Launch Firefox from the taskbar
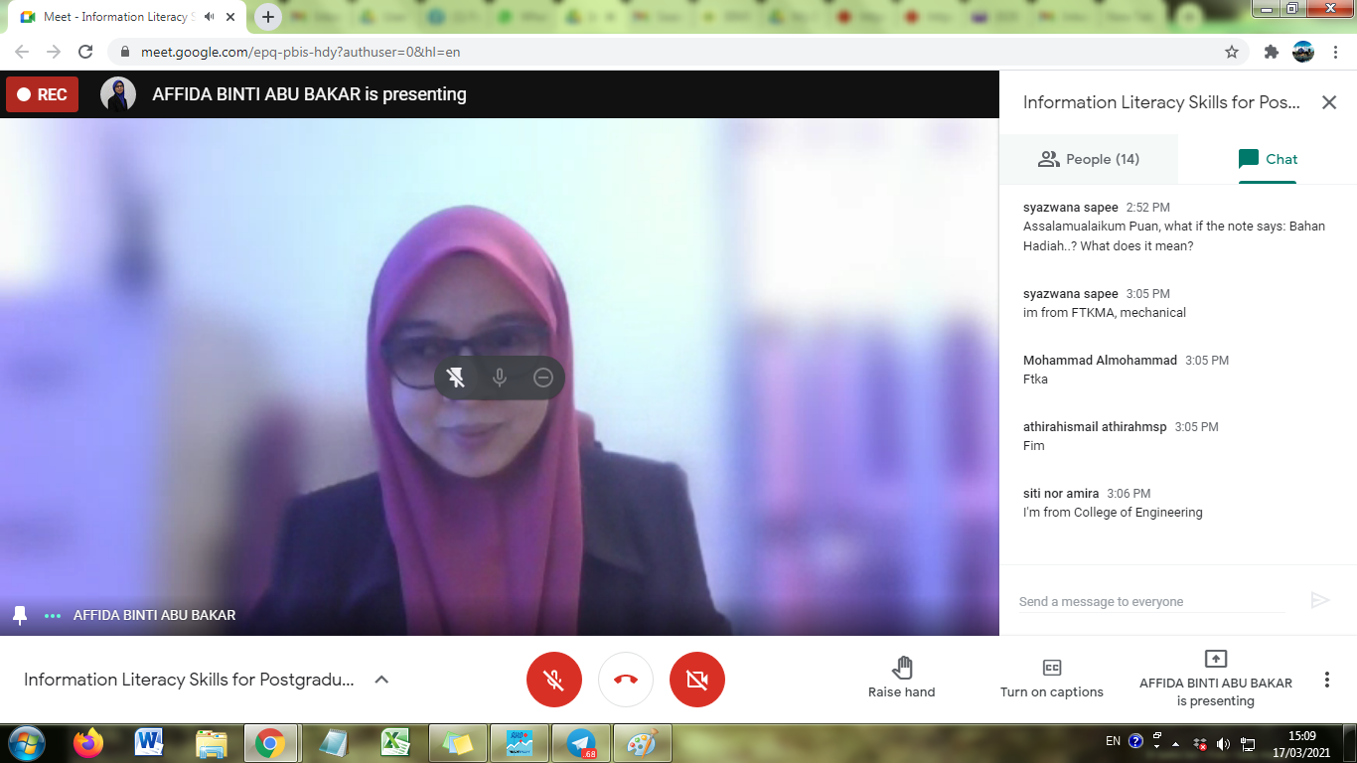Viewport: 1357px width, 763px height. tap(88, 742)
